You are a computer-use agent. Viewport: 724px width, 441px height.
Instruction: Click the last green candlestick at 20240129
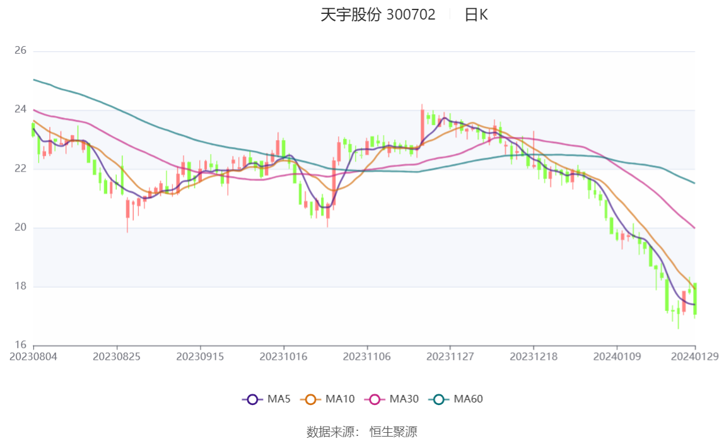(695, 299)
